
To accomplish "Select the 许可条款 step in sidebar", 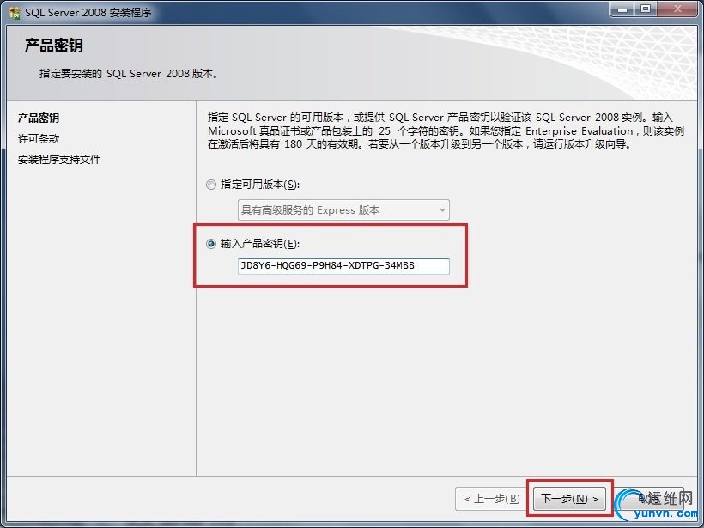I will [39, 139].
